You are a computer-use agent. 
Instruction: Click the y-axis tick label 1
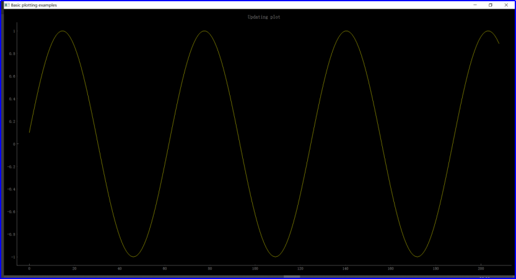point(14,31)
